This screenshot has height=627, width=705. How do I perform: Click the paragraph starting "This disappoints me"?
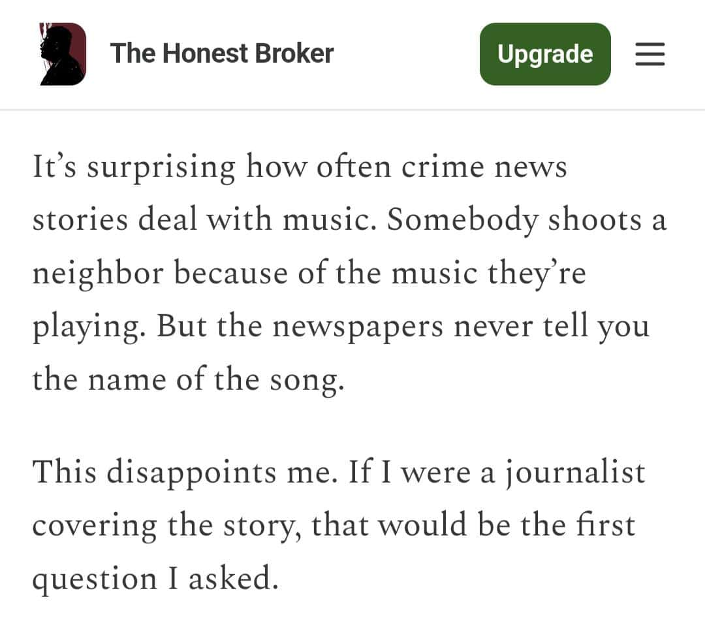[338, 525]
